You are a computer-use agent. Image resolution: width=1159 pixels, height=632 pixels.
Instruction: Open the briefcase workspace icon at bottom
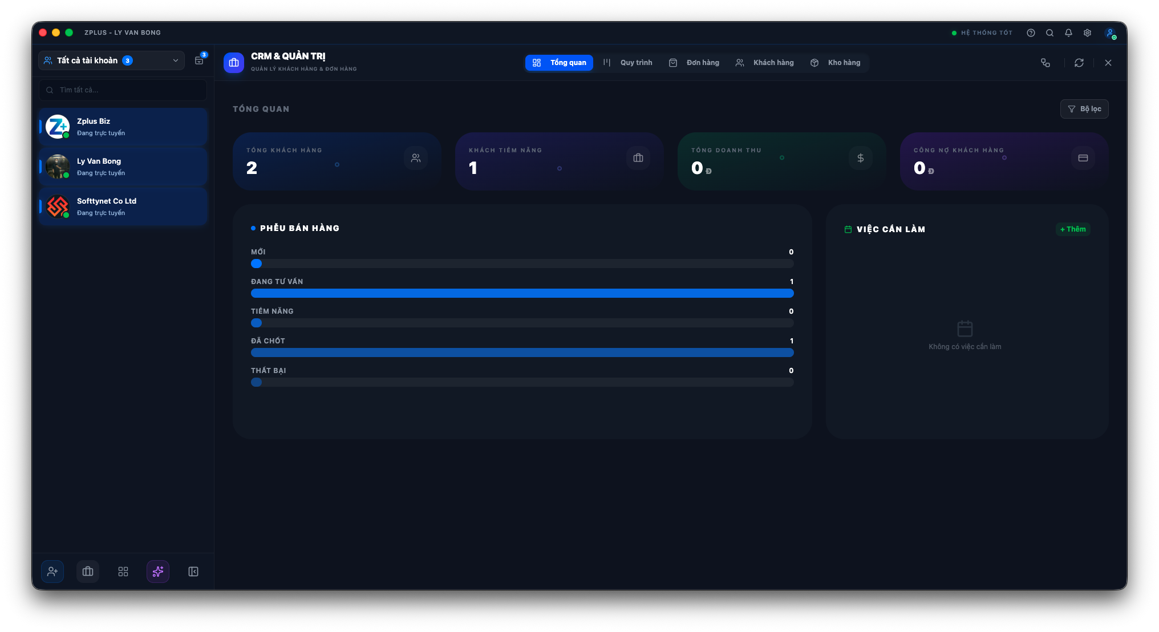(x=88, y=572)
